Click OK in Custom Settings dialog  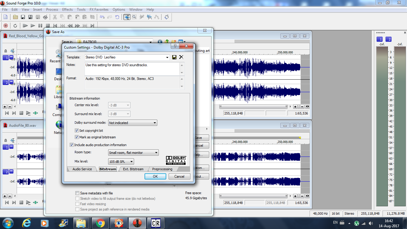(x=155, y=177)
